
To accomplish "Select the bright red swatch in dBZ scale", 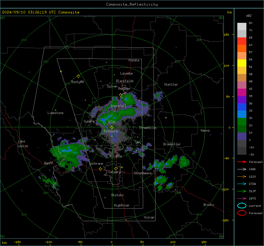I will pyautogui.click(x=242, y=41).
